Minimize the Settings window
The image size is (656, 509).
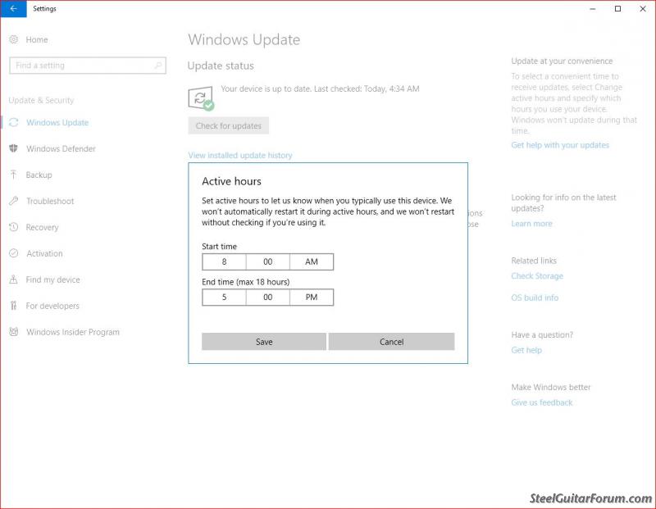tap(592, 8)
